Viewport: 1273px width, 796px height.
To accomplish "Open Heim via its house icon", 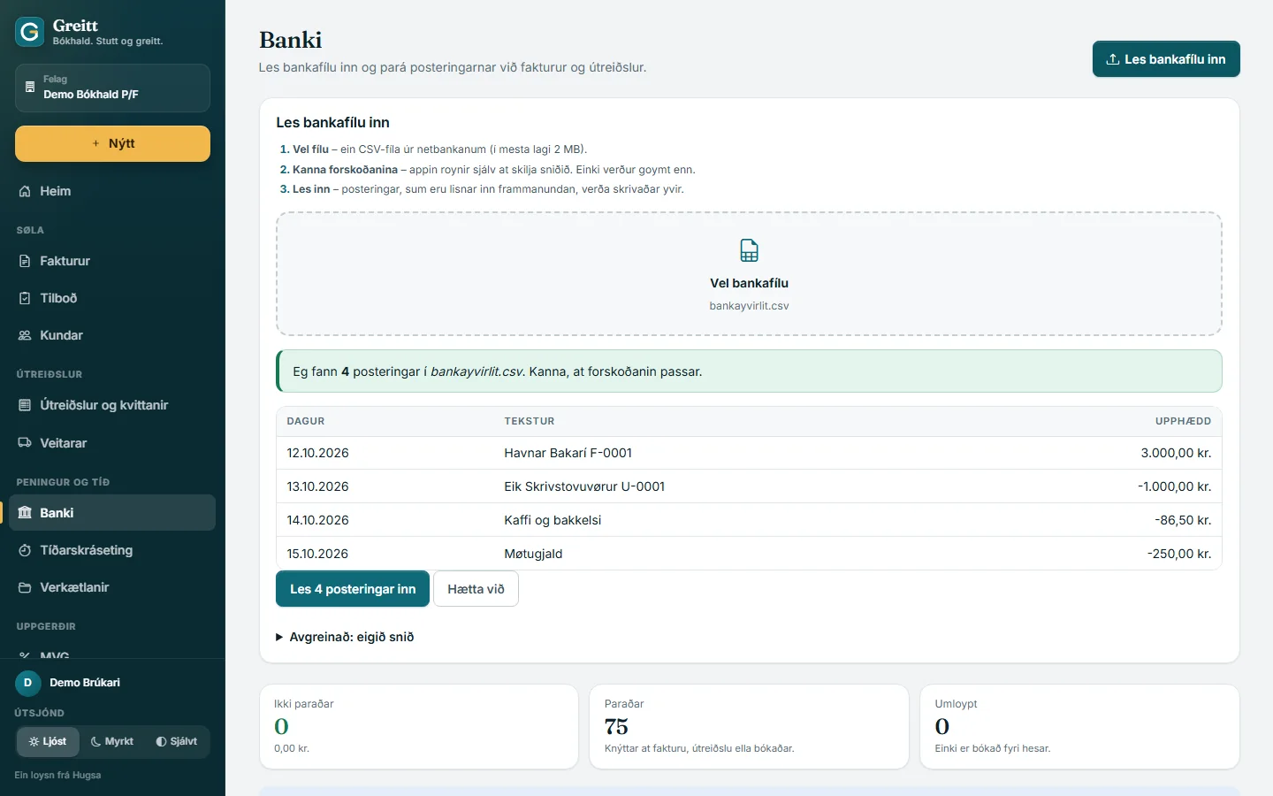I will pos(25,191).
